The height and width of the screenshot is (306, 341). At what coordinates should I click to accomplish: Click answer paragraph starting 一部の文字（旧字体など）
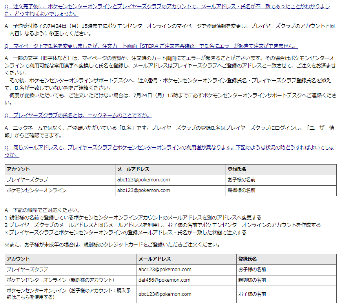[170, 65]
